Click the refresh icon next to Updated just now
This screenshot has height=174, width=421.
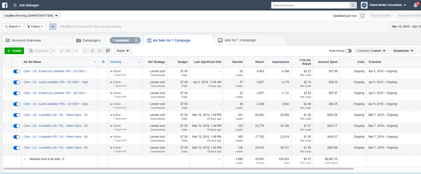pos(363,15)
